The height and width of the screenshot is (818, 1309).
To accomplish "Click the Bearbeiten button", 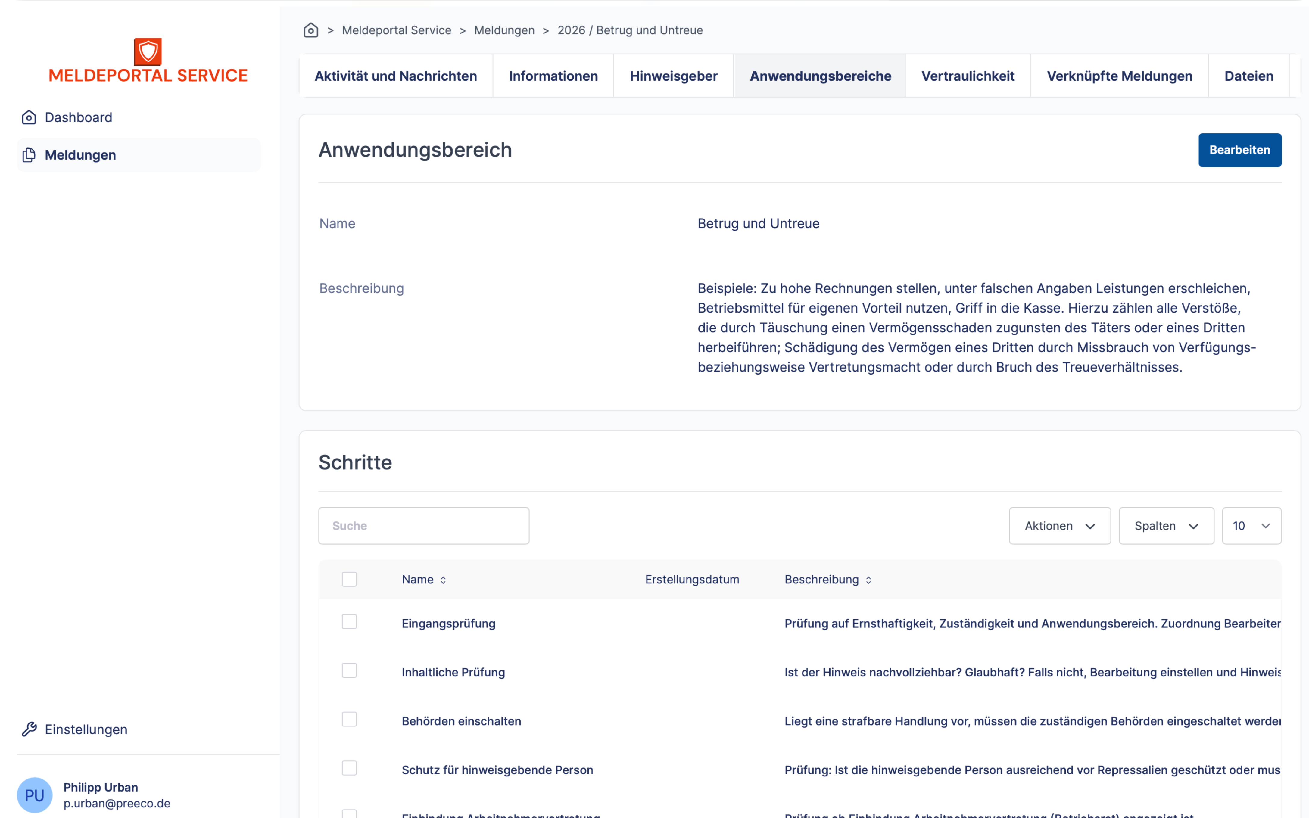I will tap(1239, 151).
